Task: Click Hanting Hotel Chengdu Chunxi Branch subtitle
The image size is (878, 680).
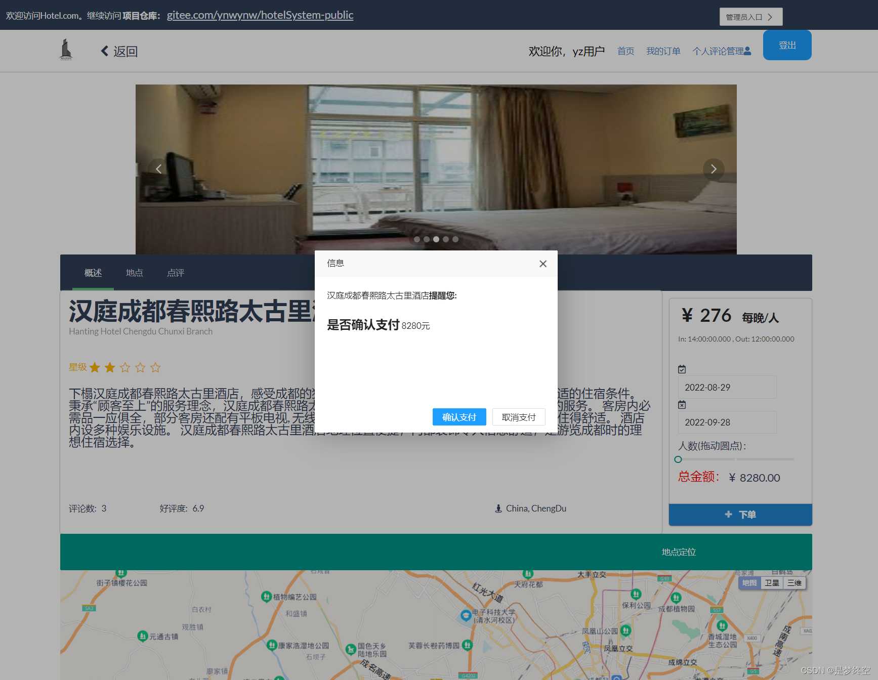Action: click(141, 331)
